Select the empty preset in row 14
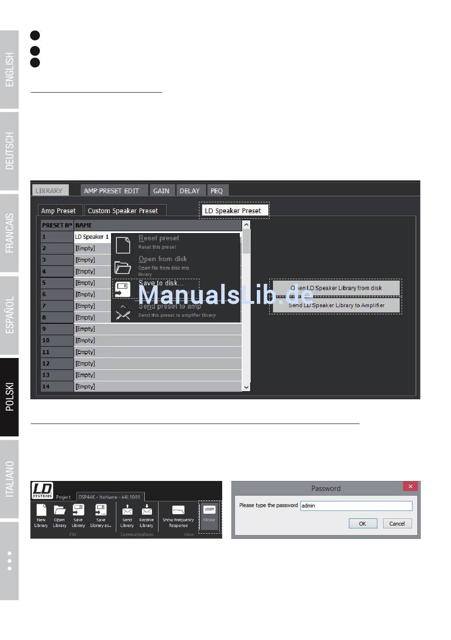The width and height of the screenshot is (451, 640). coord(158,386)
